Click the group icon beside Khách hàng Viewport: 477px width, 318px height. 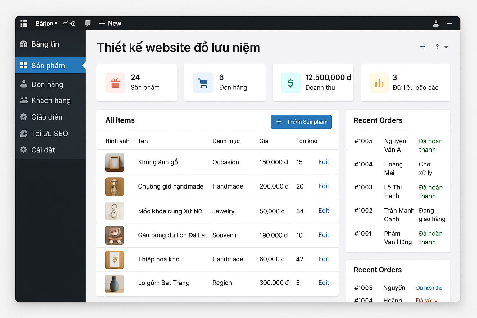coord(24,100)
